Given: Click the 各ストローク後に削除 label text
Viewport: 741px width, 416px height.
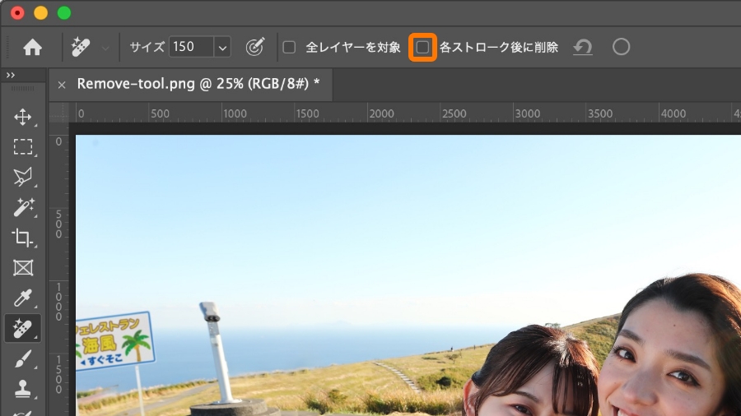Looking at the screenshot, I should tap(499, 47).
